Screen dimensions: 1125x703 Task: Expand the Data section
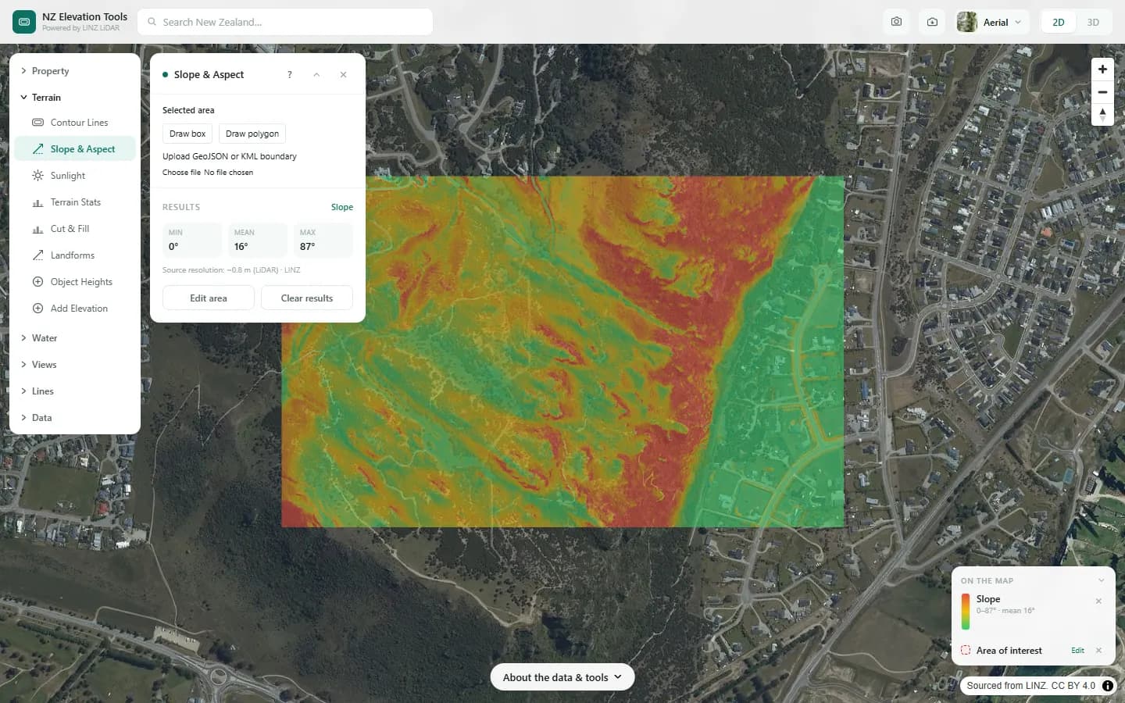(x=75, y=418)
